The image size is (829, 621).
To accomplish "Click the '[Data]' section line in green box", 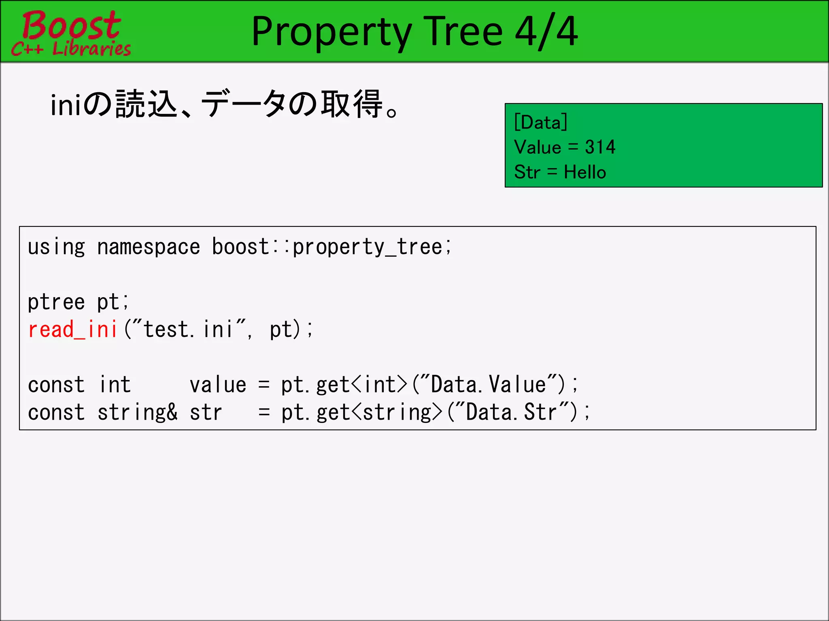I will click(x=540, y=122).
